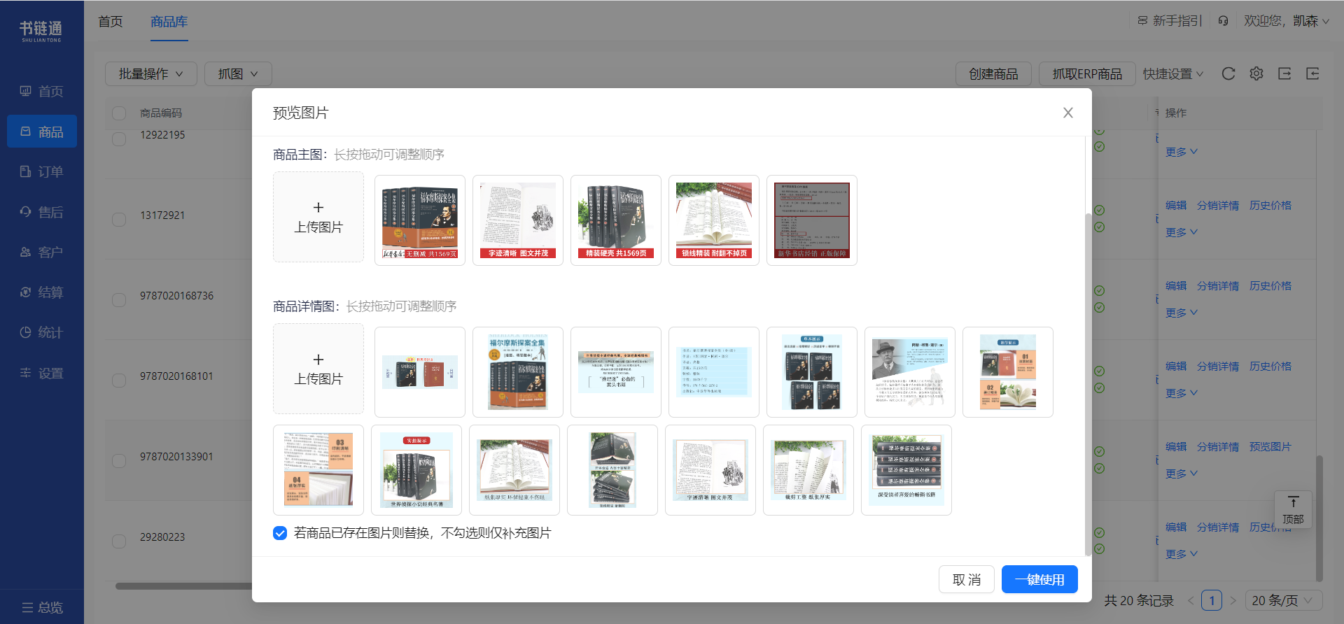Click the next page arrow in pagination

[1233, 600]
